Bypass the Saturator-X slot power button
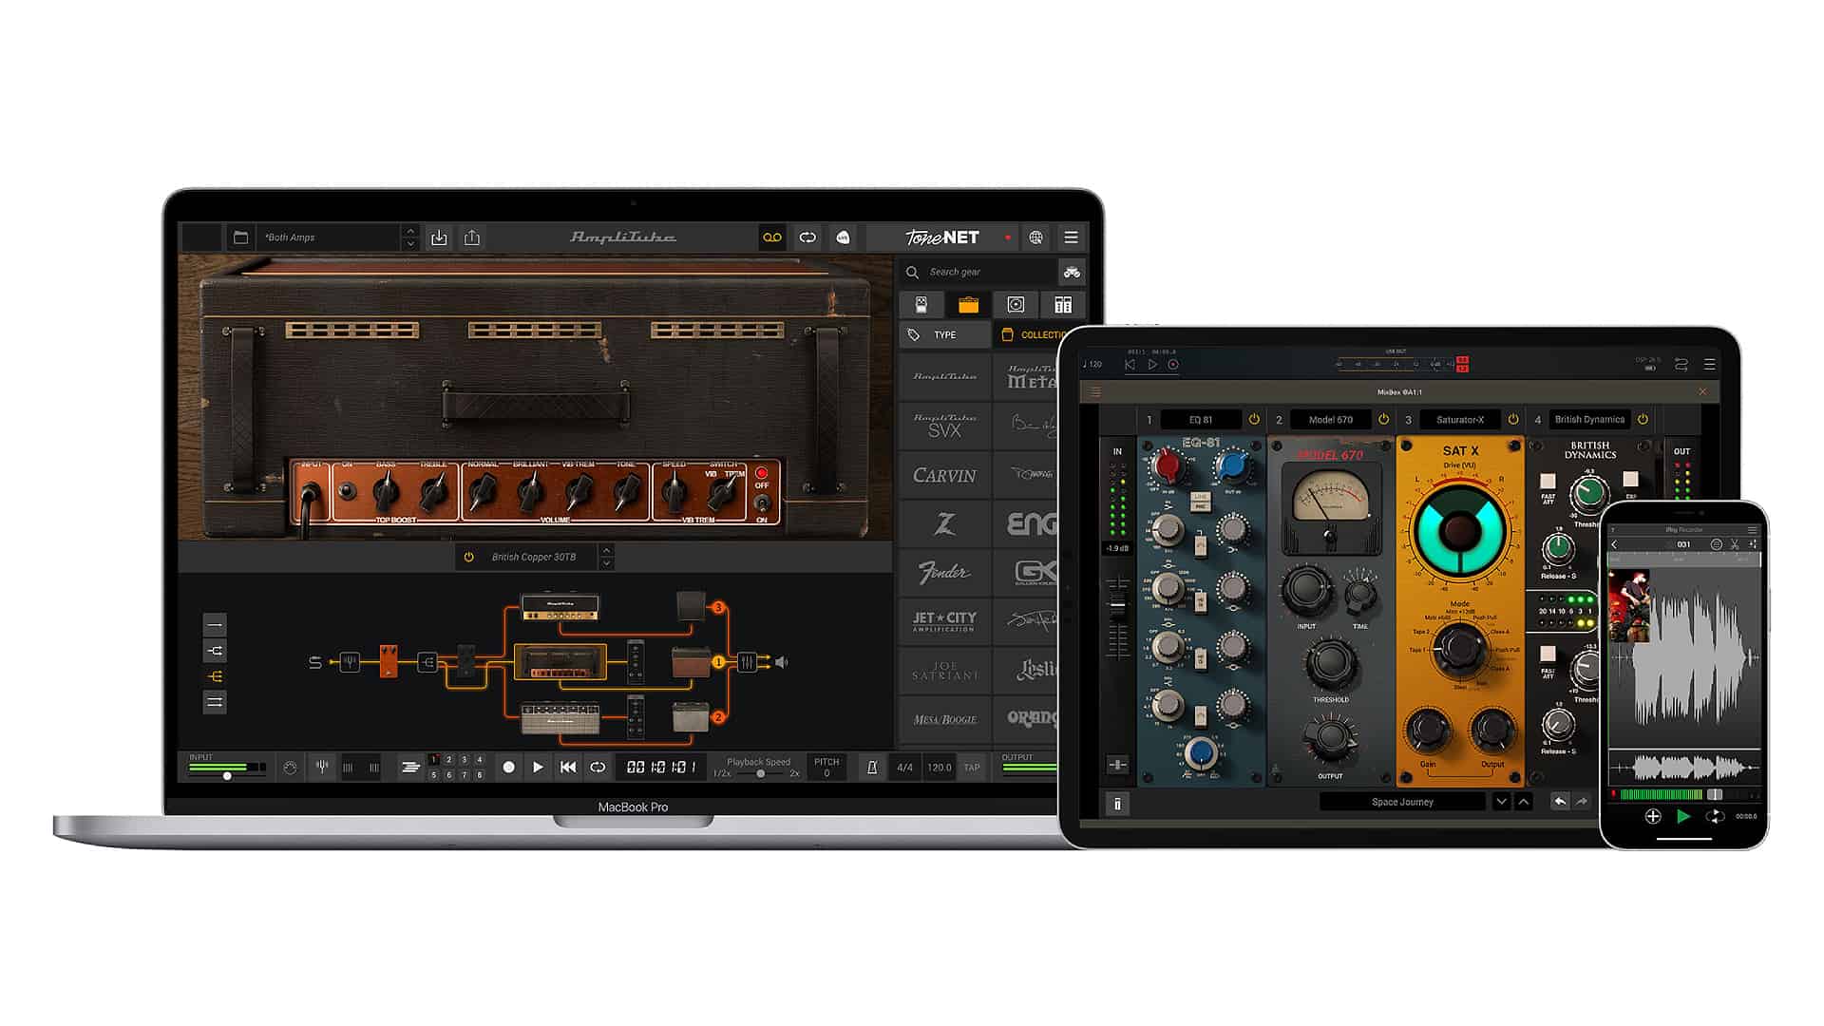This screenshot has height=1026, width=1824. click(x=1513, y=419)
